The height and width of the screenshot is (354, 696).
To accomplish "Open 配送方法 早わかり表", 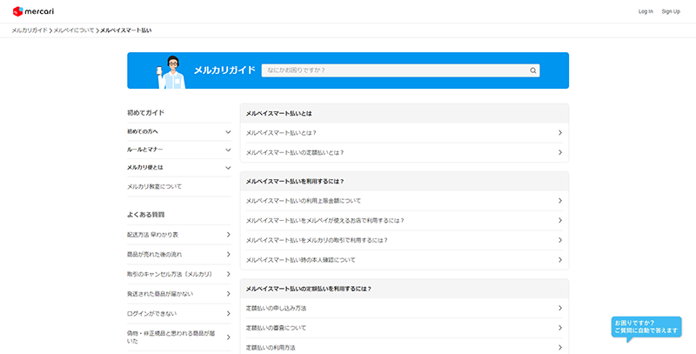I will 179,235.
